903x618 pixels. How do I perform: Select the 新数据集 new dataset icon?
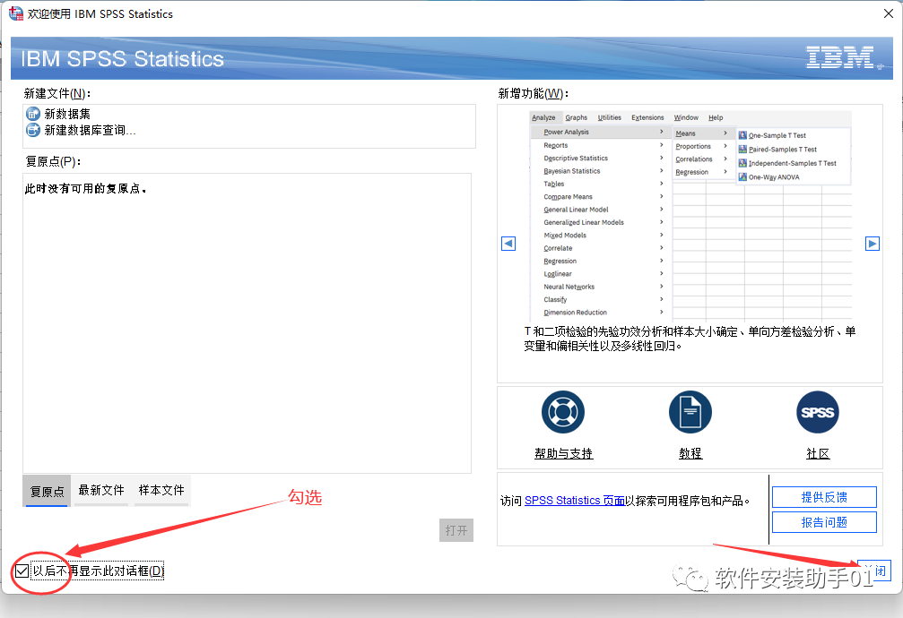point(33,114)
